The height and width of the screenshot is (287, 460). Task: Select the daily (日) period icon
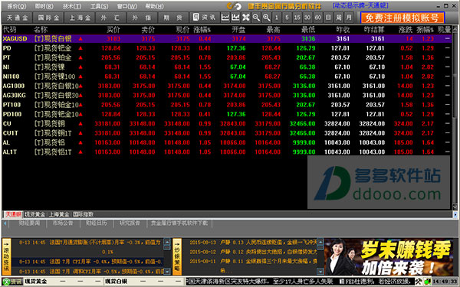coord(328,18)
